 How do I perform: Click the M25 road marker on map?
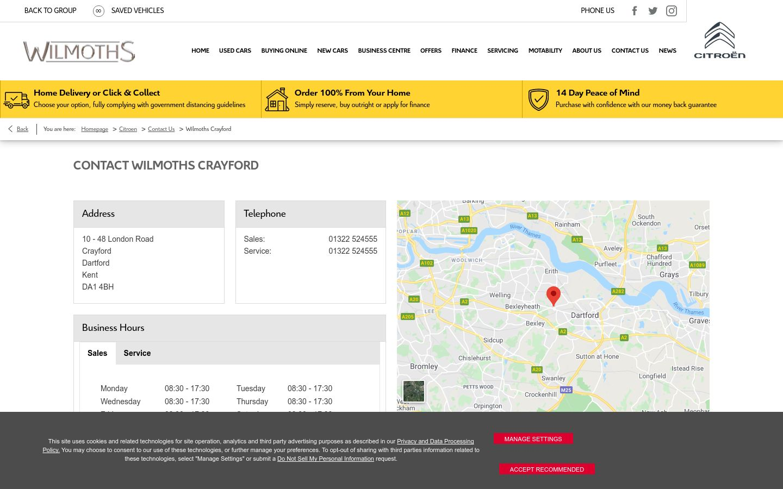tap(566, 390)
